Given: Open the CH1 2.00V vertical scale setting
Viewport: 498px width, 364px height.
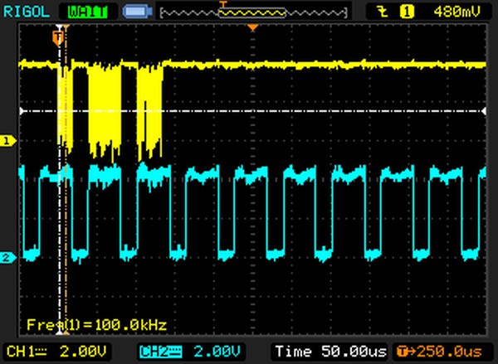Looking at the screenshot, I should pyautogui.click(x=83, y=352).
